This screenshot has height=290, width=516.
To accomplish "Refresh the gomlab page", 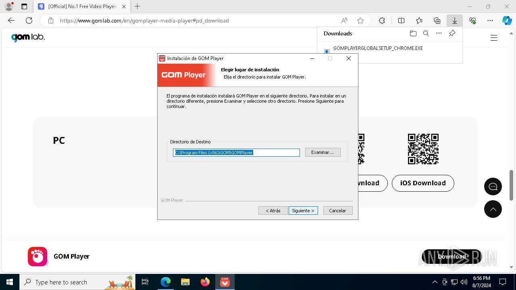I will (29, 21).
